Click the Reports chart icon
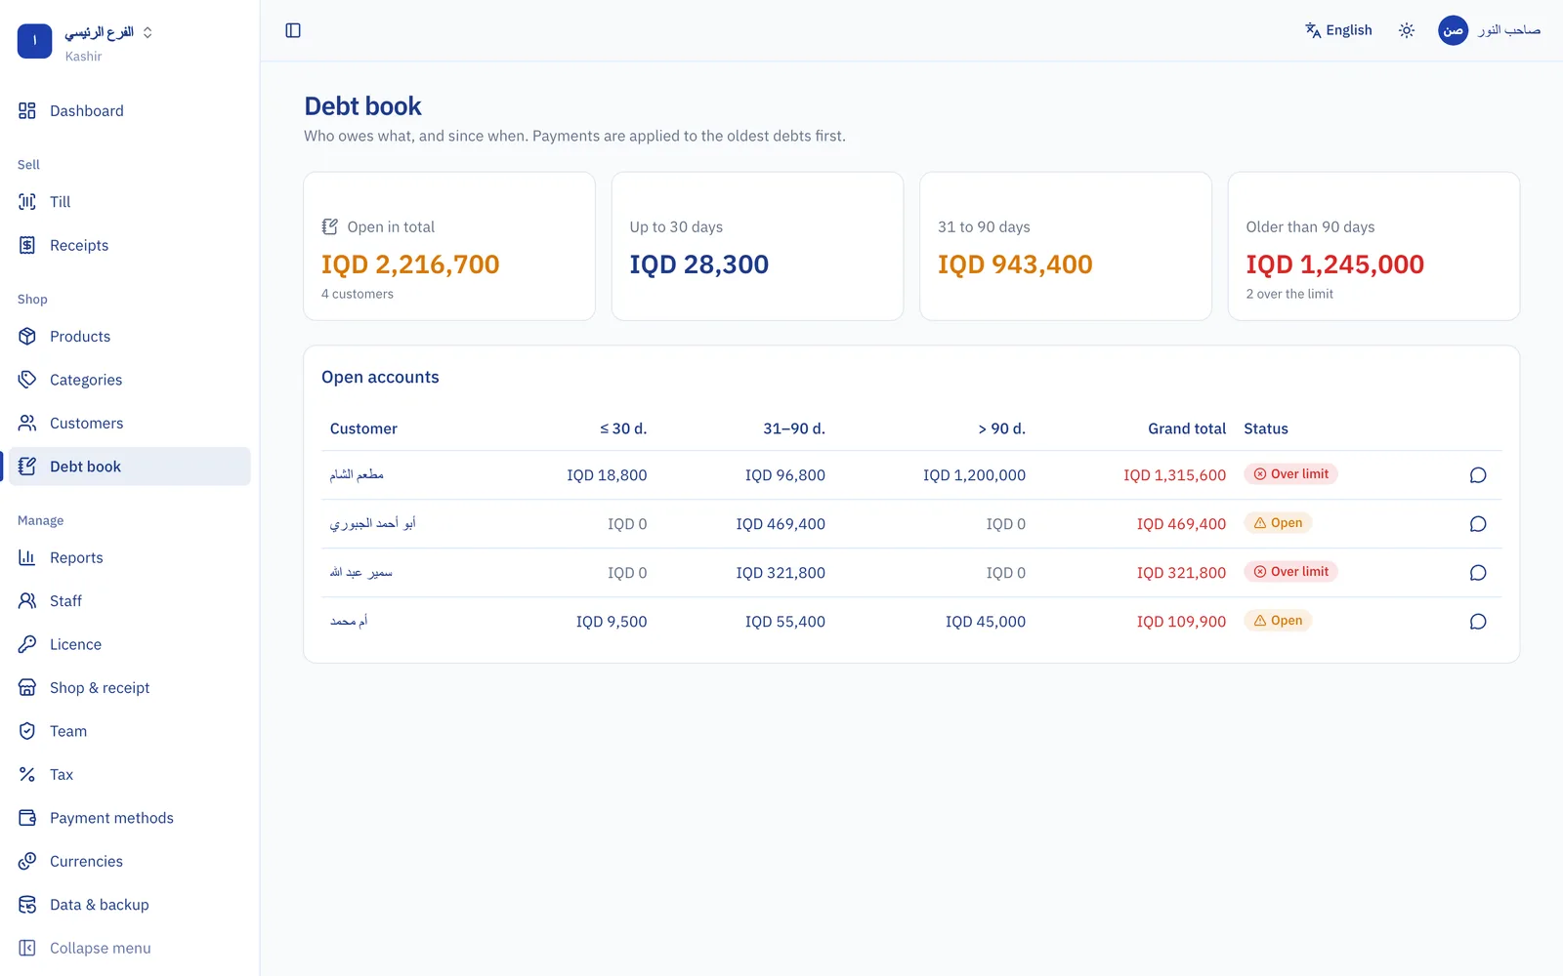The image size is (1563, 976). point(27,557)
